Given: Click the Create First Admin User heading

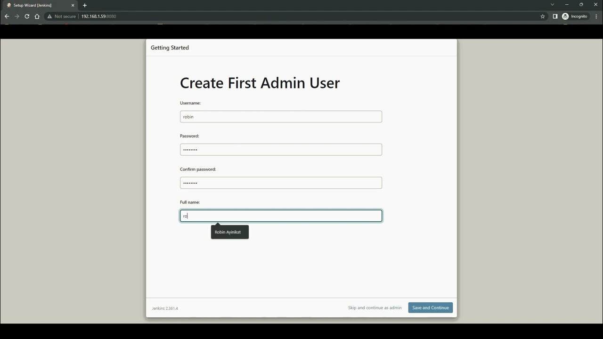Looking at the screenshot, I should (260, 83).
